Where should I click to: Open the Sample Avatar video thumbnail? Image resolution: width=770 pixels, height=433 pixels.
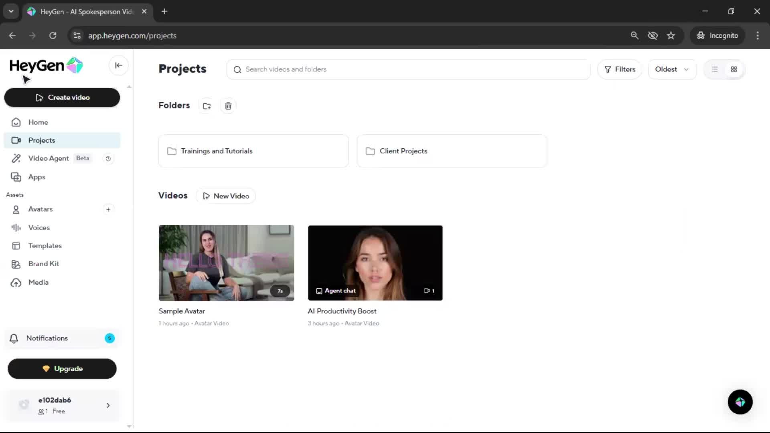point(226,263)
